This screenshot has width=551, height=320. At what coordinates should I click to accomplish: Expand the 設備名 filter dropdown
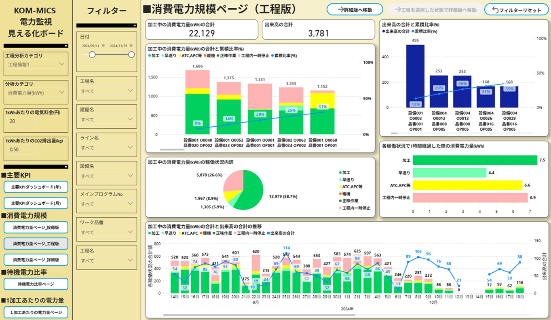click(130, 176)
